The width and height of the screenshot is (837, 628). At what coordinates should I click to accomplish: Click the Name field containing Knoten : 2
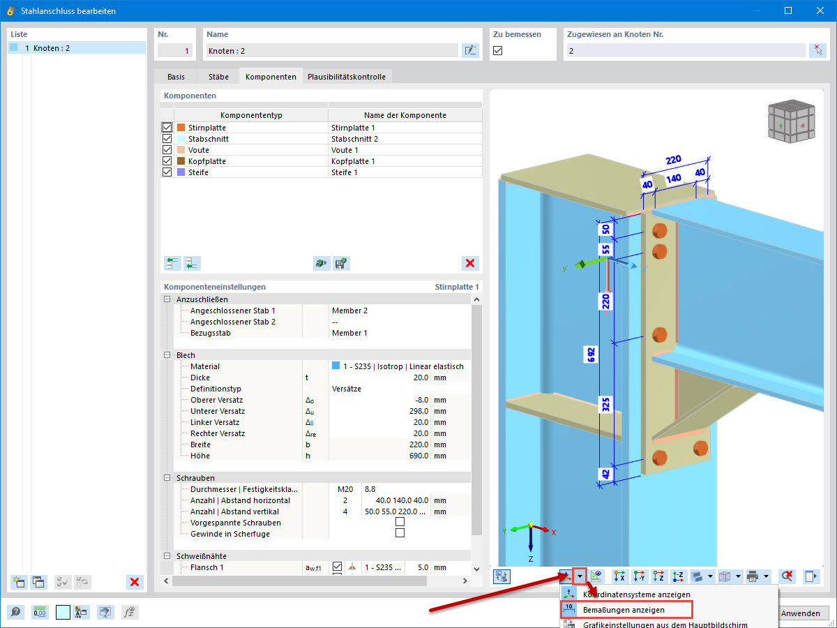pos(332,50)
